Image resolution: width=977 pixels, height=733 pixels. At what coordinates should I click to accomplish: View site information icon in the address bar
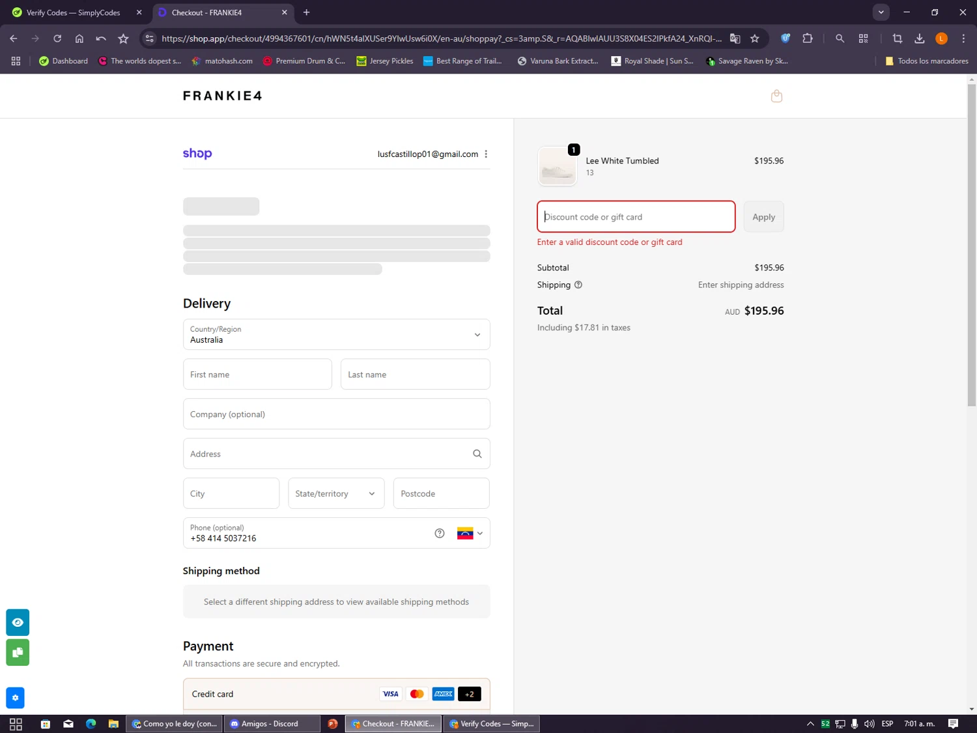[x=150, y=38]
